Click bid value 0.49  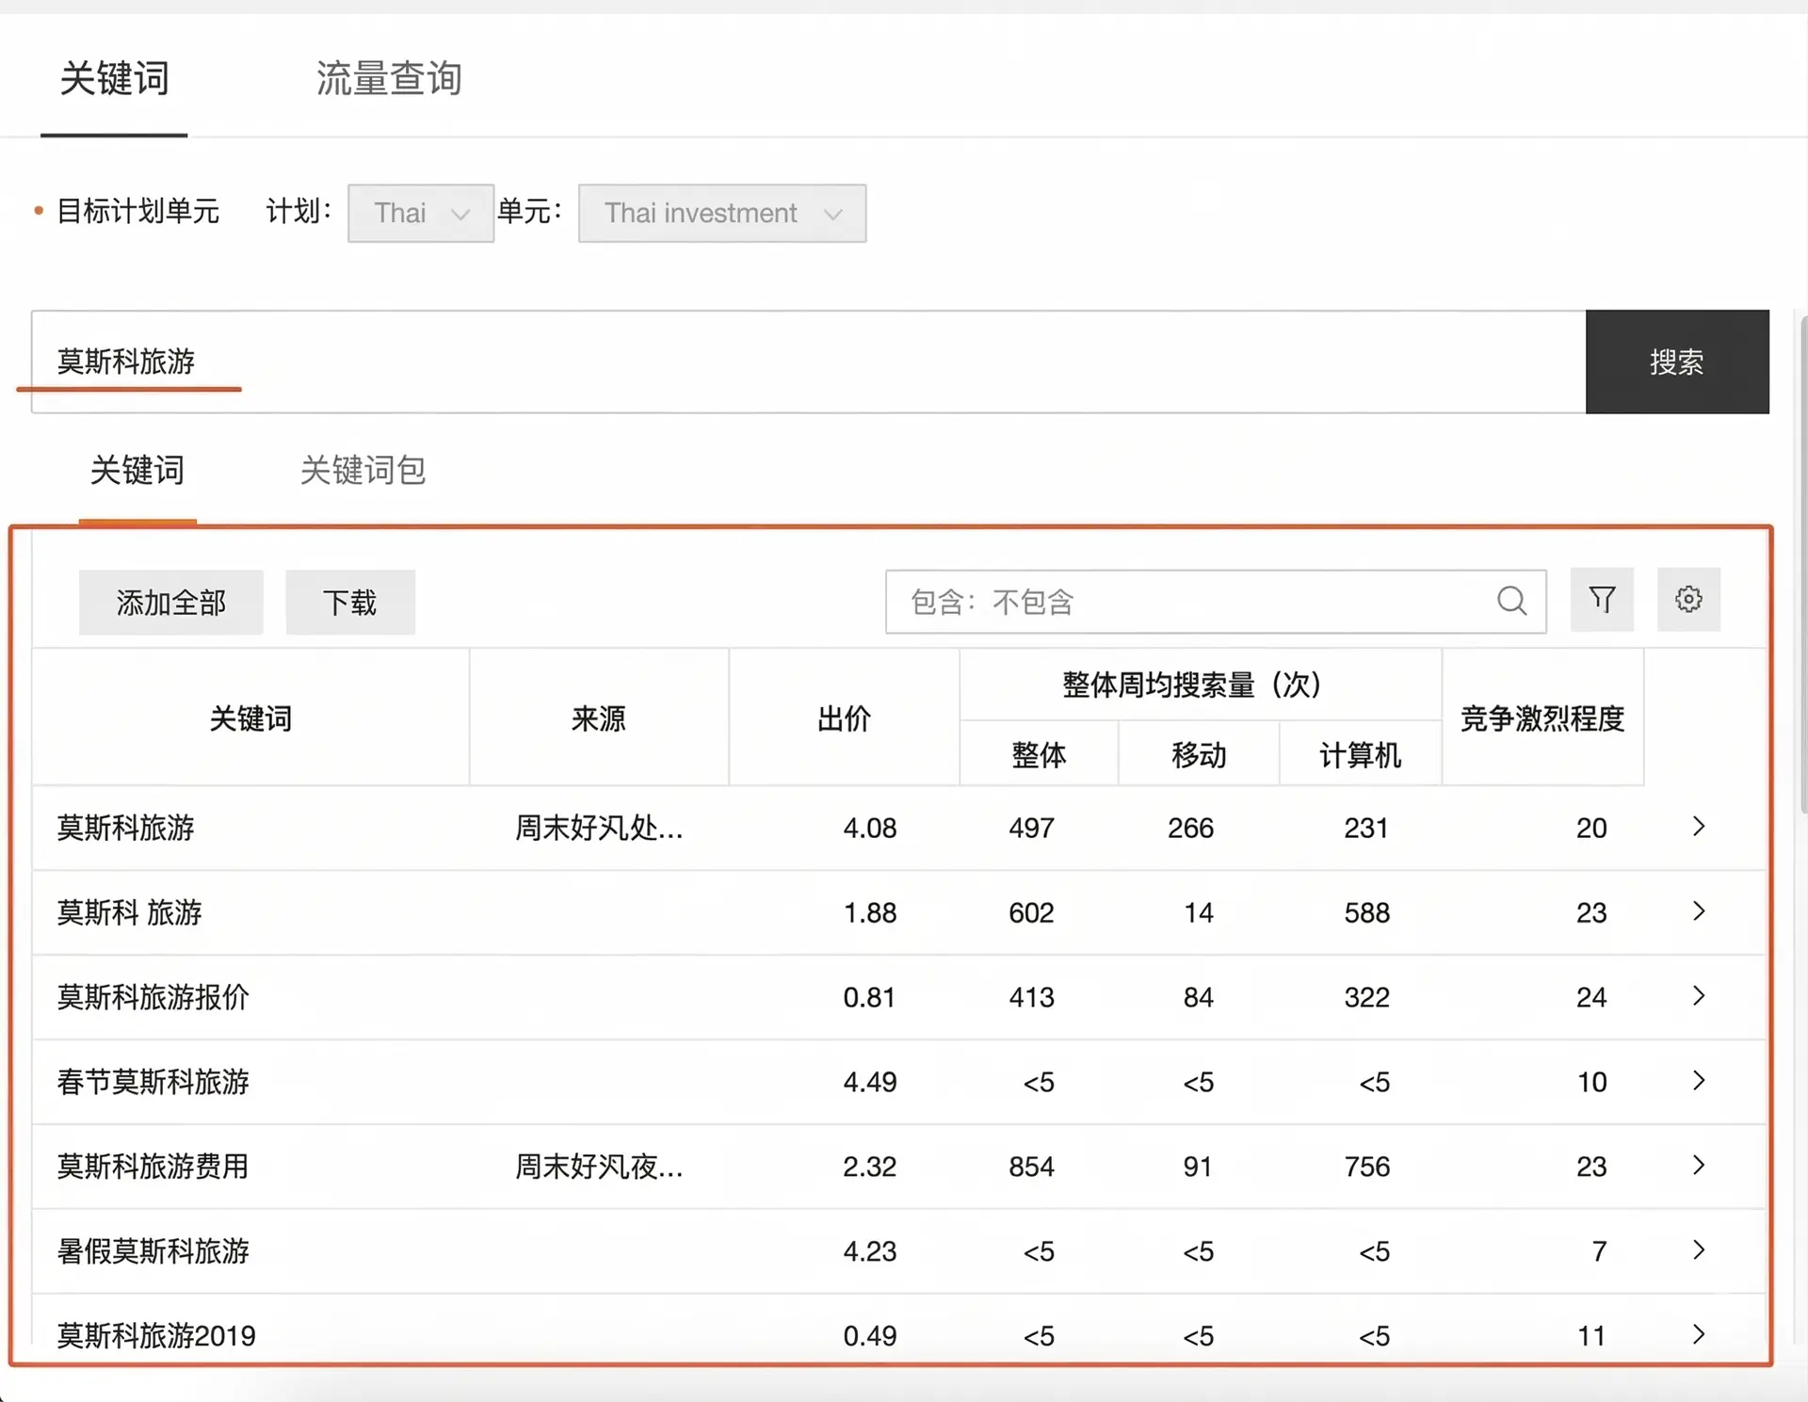click(x=869, y=1335)
